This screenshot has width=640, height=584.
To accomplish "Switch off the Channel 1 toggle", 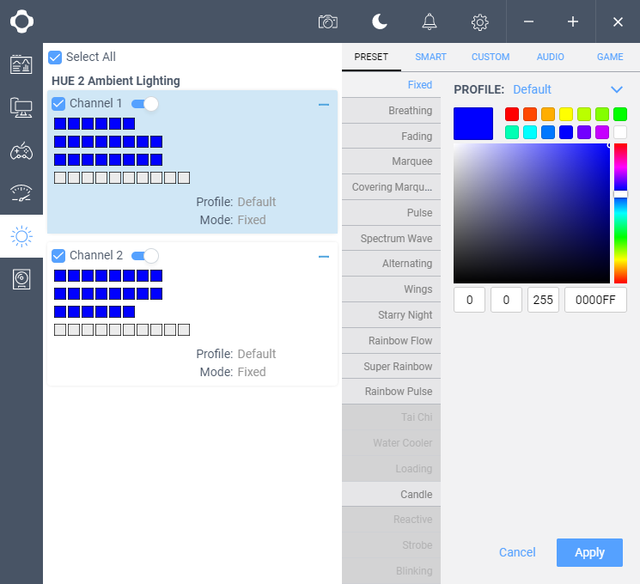I will pyautogui.click(x=144, y=104).
